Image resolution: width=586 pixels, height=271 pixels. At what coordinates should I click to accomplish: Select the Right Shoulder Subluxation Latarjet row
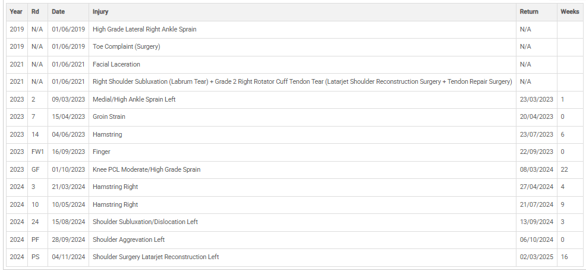click(302, 81)
